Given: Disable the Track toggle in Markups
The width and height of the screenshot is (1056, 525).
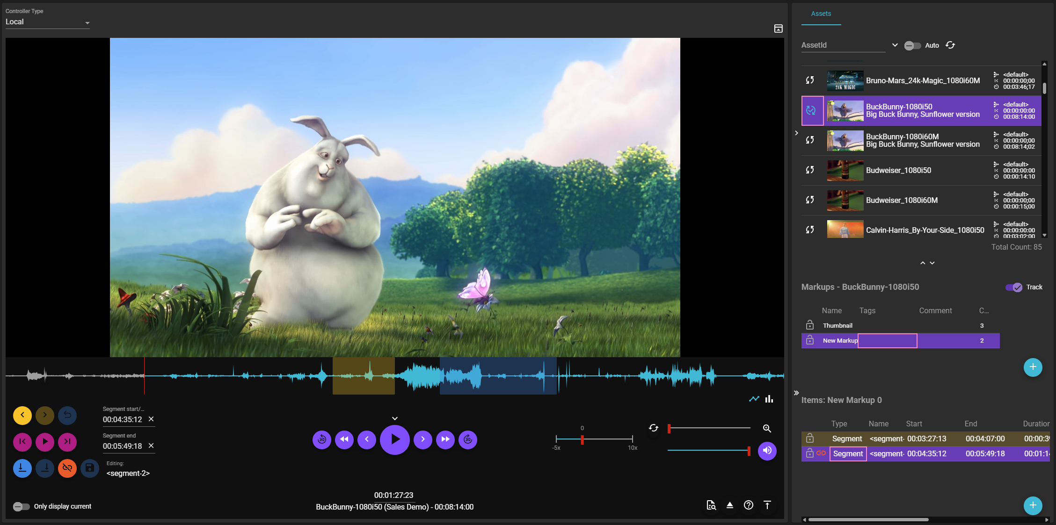Looking at the screenshot, I should (1014, 287).
